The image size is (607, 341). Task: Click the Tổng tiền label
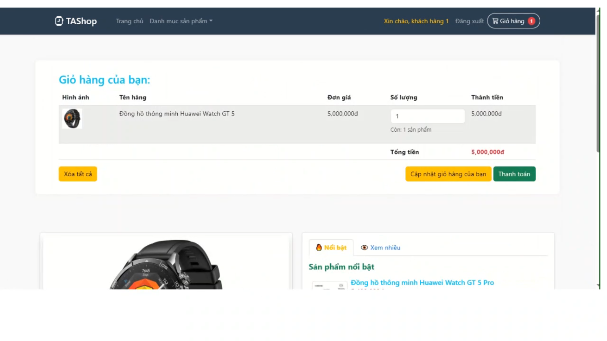(405, 152)
